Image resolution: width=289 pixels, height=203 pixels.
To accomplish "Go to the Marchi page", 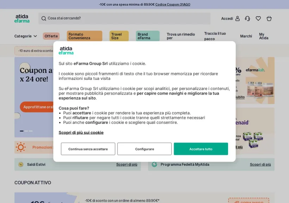I will pos(246,36).
